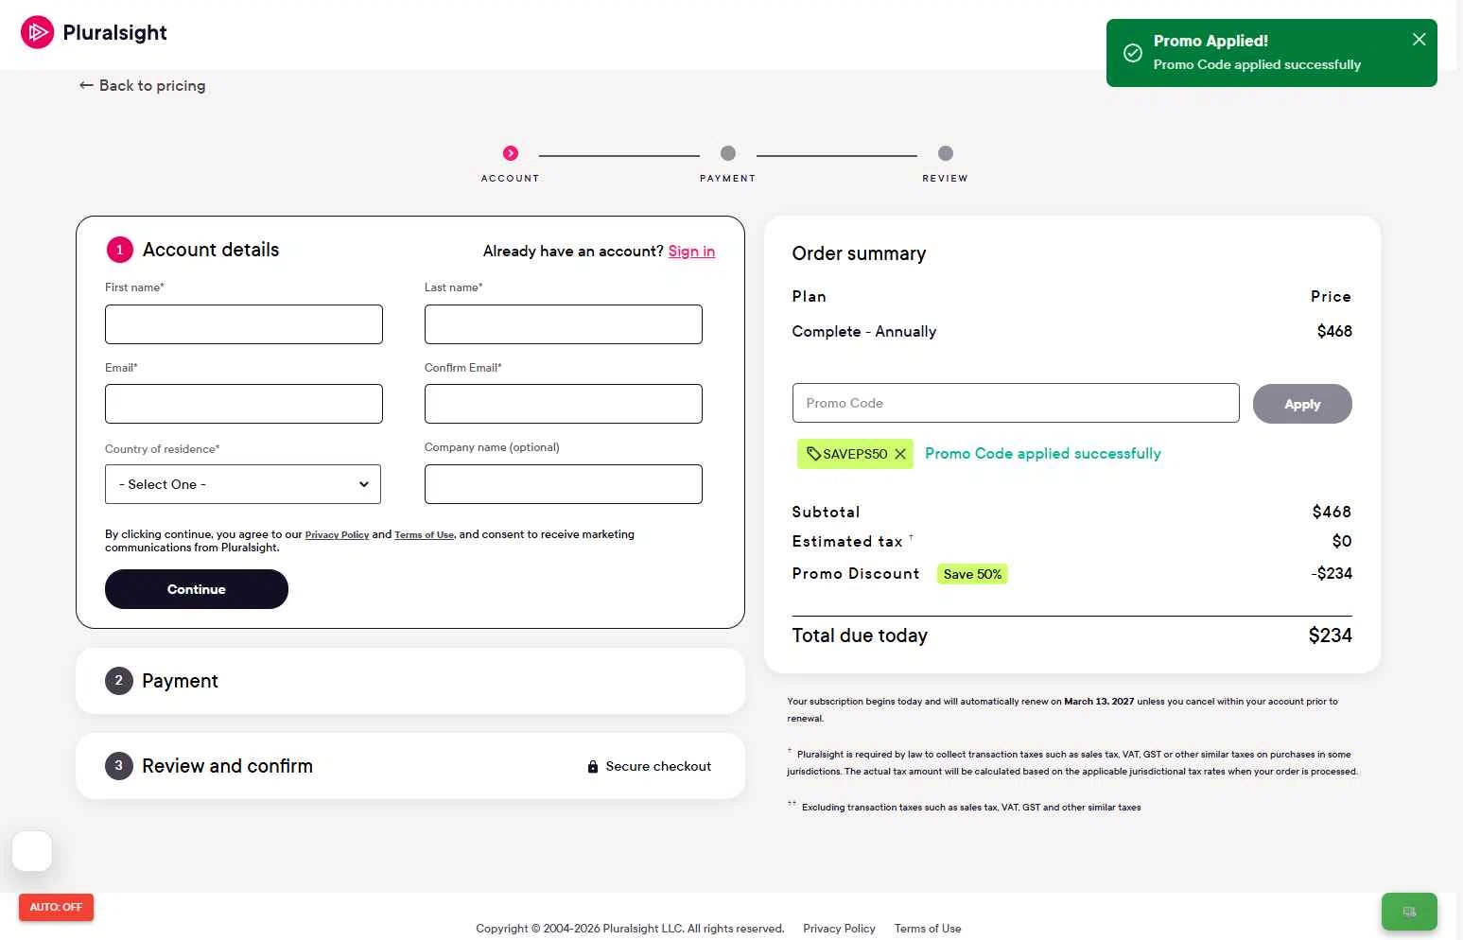Select the Payment step indicator

(727, 153)
